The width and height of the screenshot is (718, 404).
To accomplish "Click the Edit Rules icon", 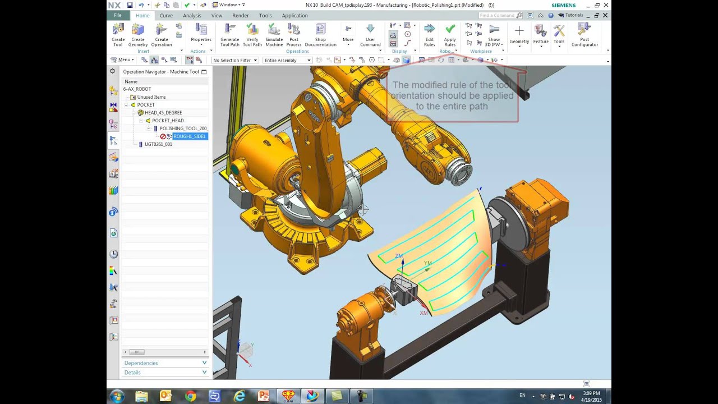I will tap(430, 35).
